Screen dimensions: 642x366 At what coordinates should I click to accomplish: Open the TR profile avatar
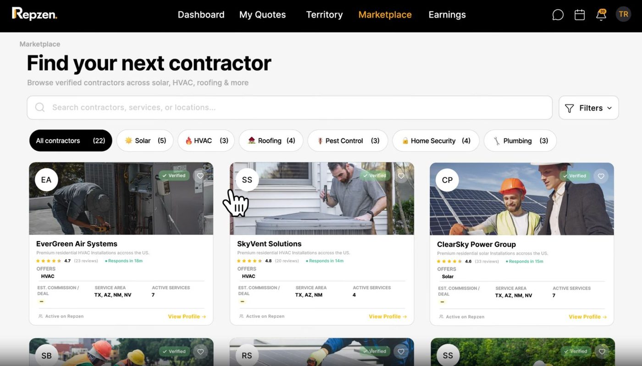[623, 14]
